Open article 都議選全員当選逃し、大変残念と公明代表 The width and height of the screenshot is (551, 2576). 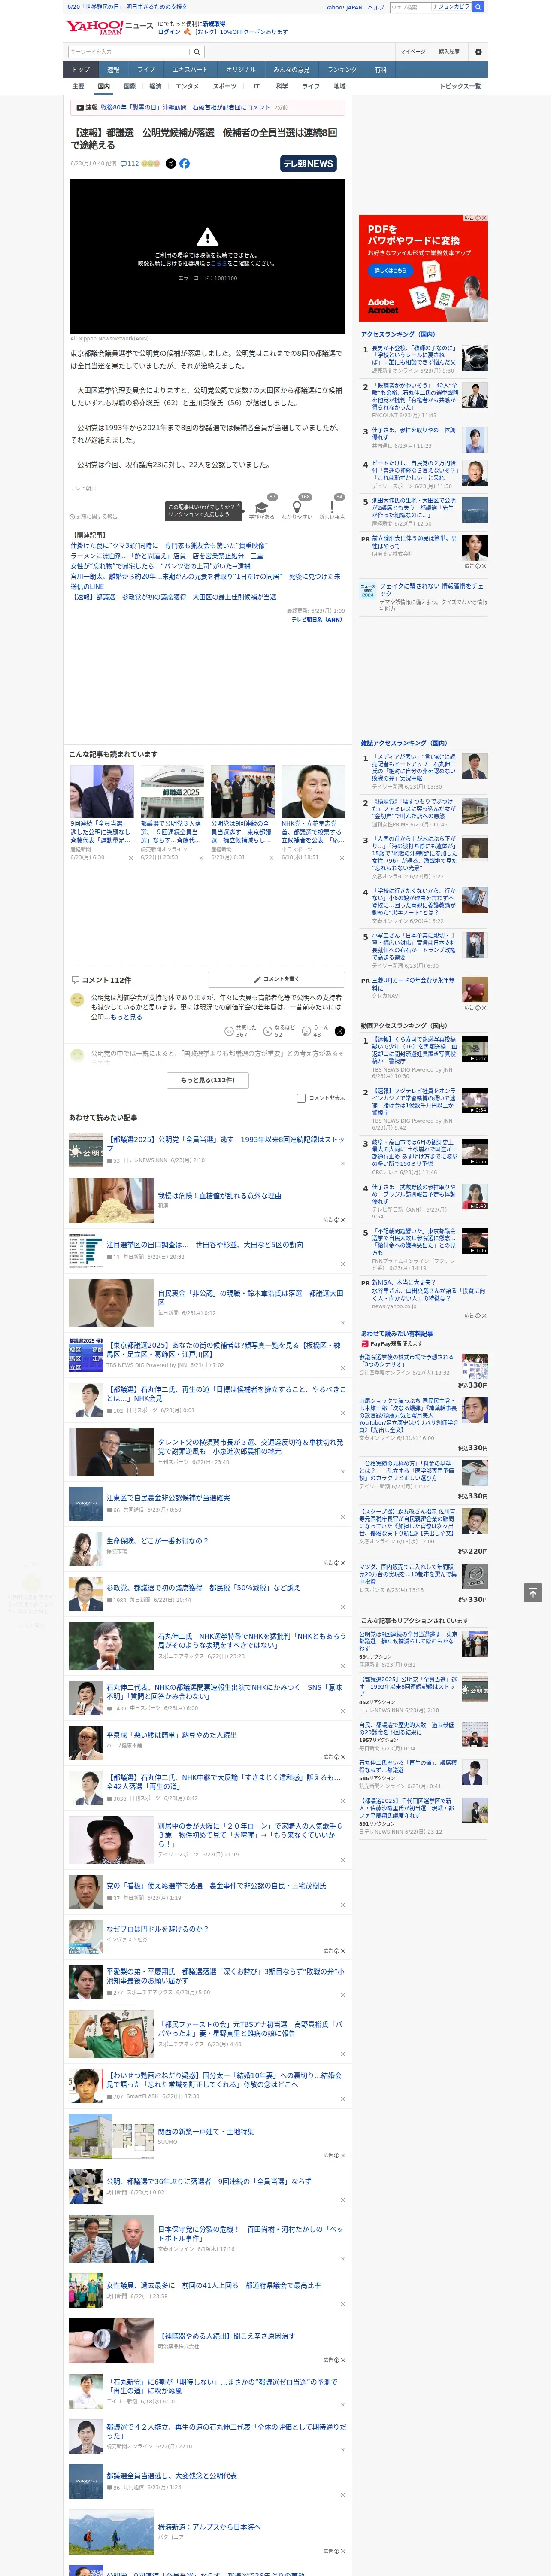172,2475
